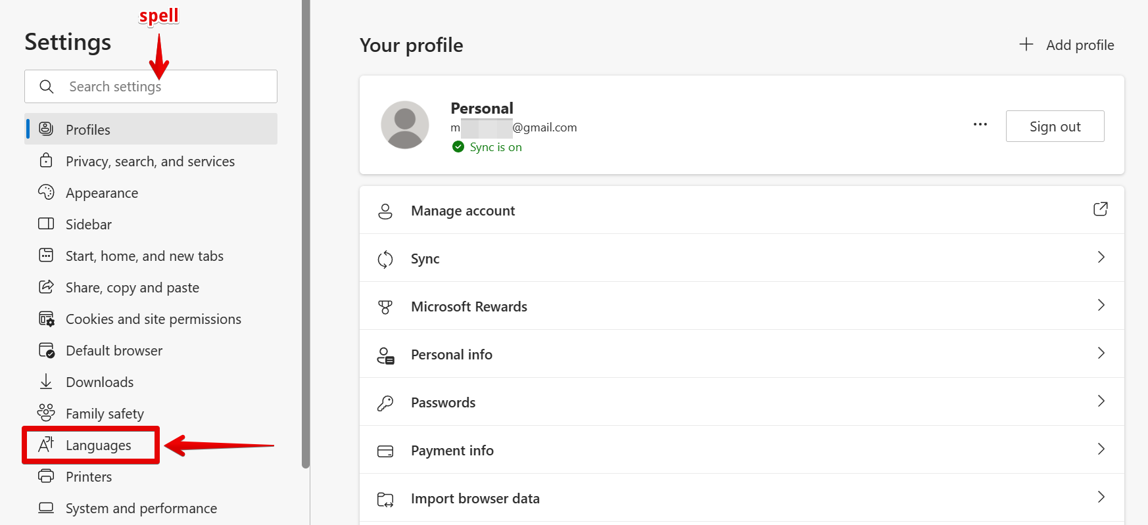Click the plus icon to add profile
1148x525 pixels.
click(x=1026, y=45)
